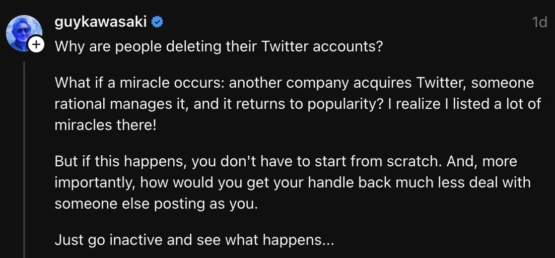This screenshot has height=258, width=555.
Task: Click the vertical thread line below the avatar
Action: click(x=24, y=160)
